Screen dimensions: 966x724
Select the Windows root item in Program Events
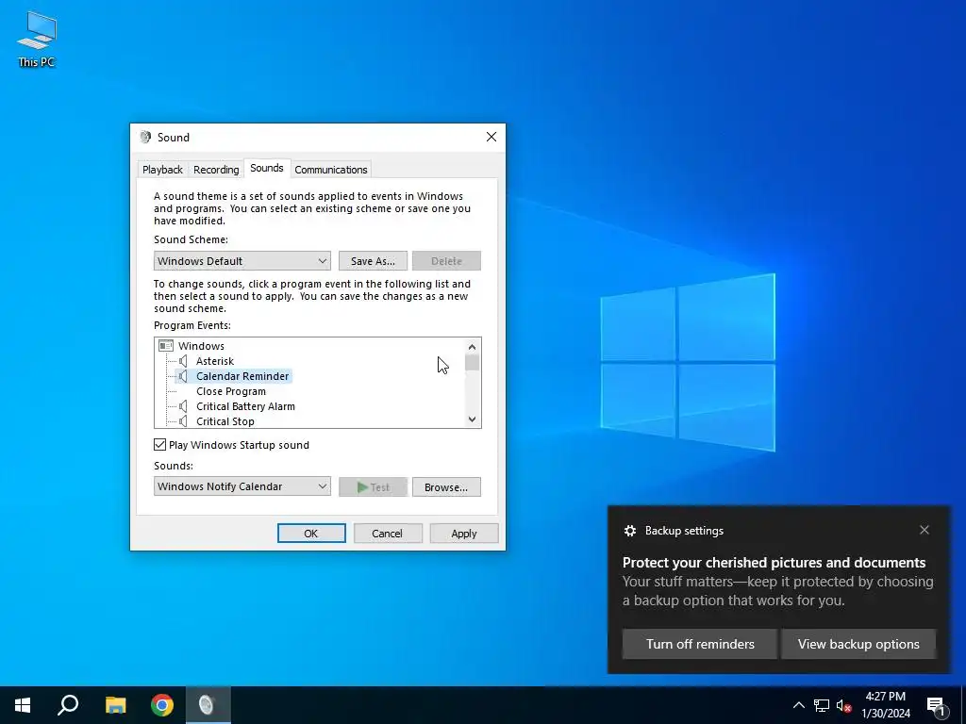pos(201,346)
